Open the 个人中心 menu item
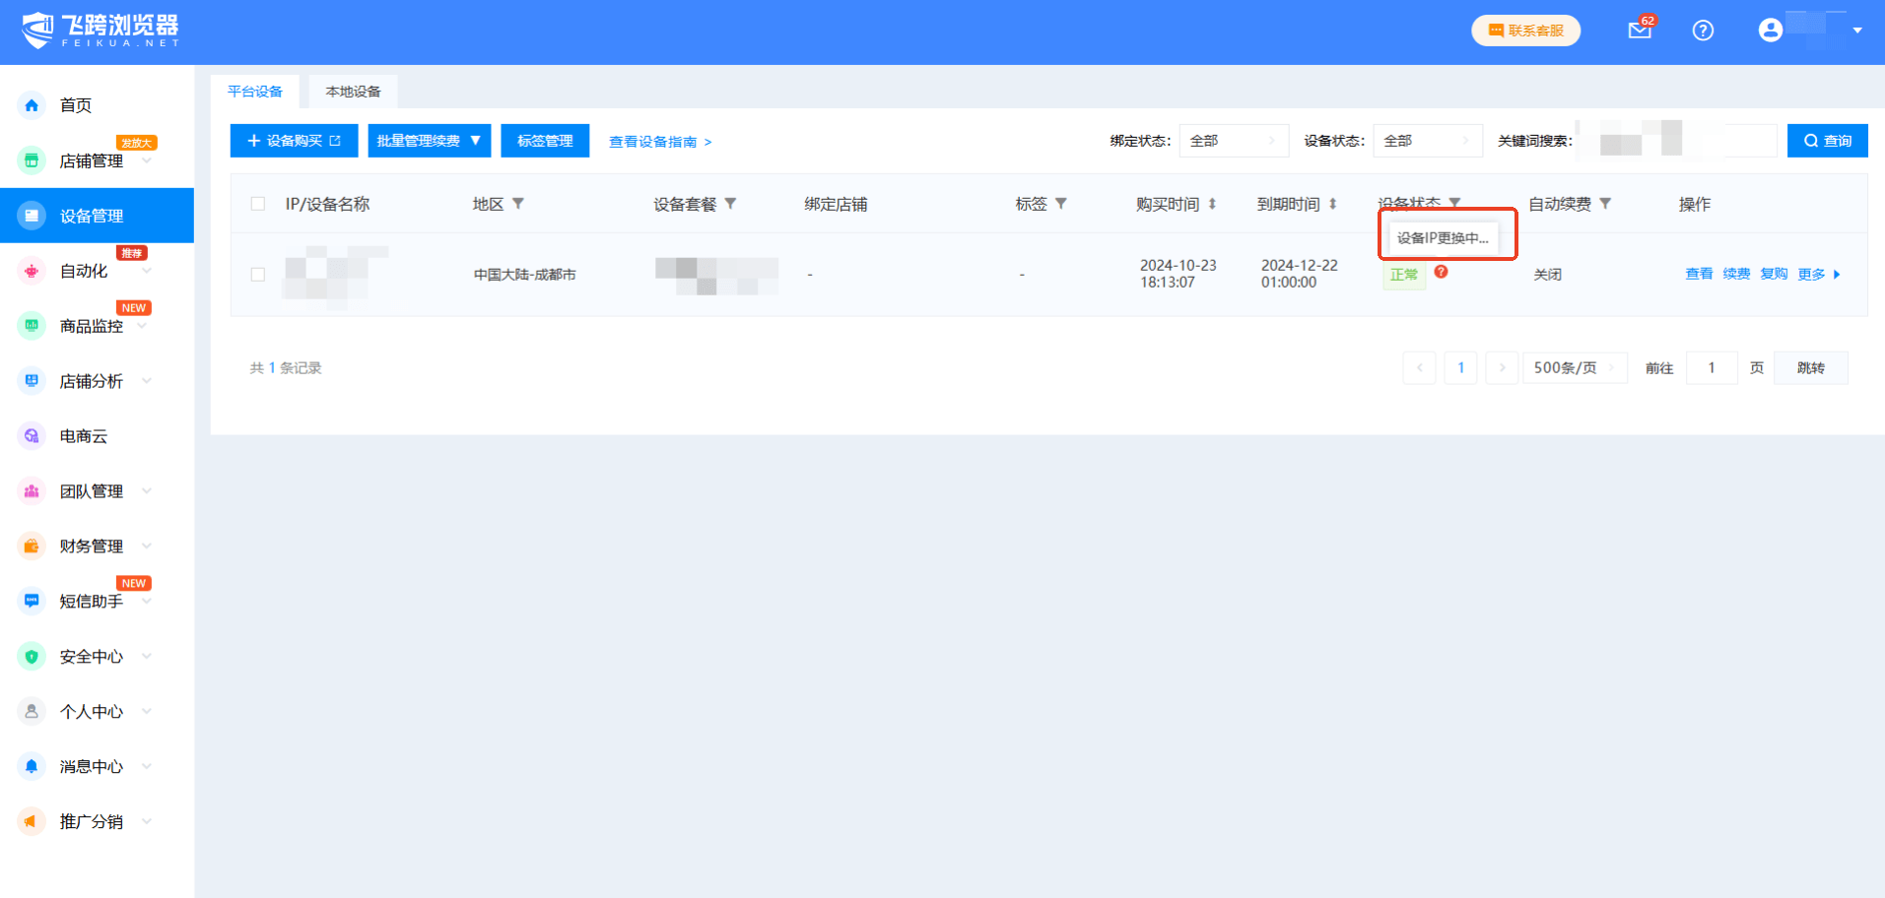 pos(90,711)
